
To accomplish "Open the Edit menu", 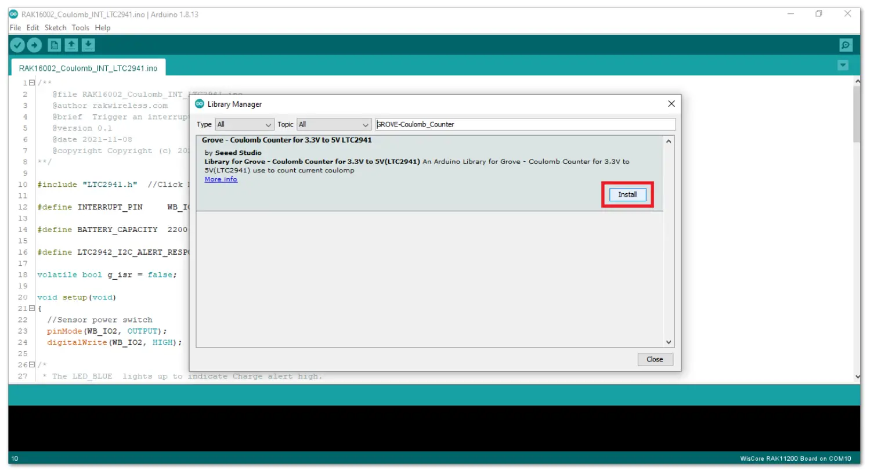I will pos(33,27).
